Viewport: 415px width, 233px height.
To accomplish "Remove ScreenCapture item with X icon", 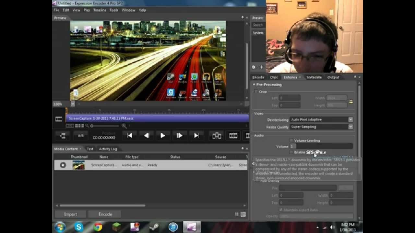I will [63, 165].
